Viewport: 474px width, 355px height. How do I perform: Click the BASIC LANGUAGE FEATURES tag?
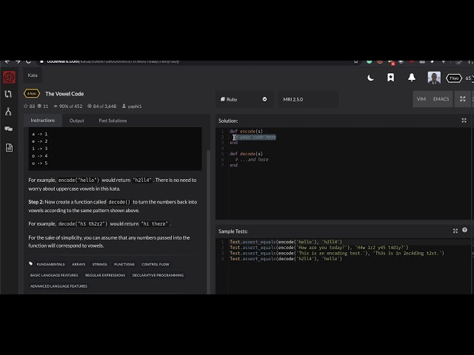pos(54,275)
